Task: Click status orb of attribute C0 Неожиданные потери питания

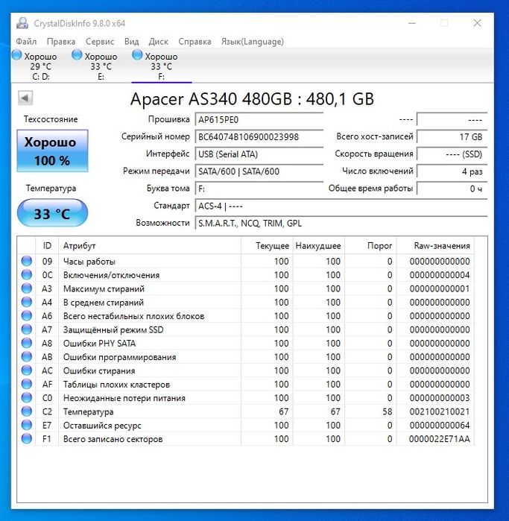Action: point(27,398)
